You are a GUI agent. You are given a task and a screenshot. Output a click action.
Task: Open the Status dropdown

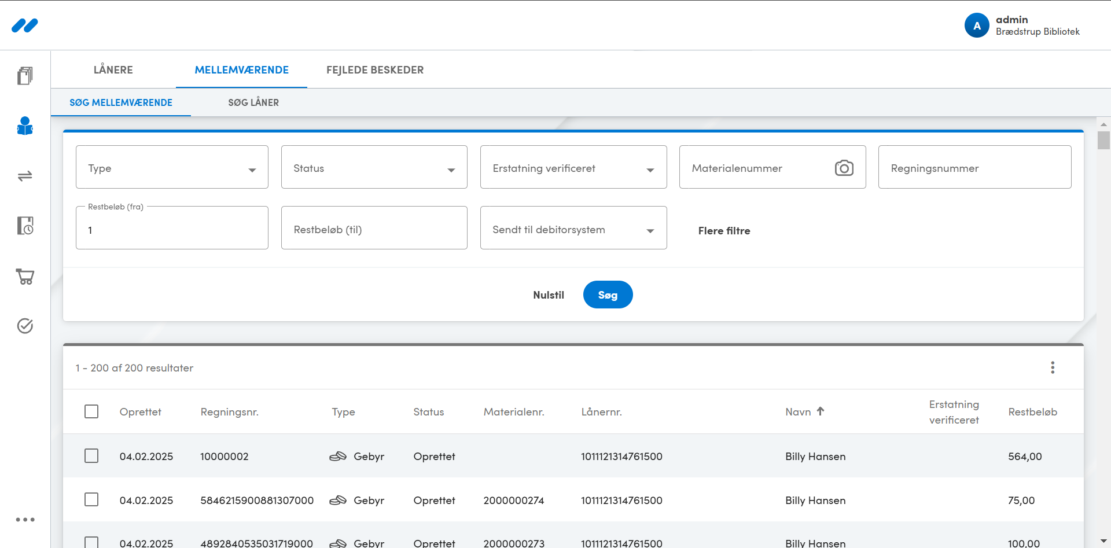pyautogui.click(x=374, y=167)
